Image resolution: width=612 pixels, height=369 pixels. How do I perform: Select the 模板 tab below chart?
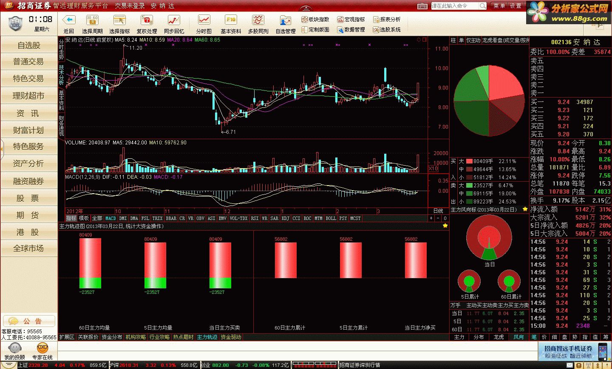tap(84, 218)
